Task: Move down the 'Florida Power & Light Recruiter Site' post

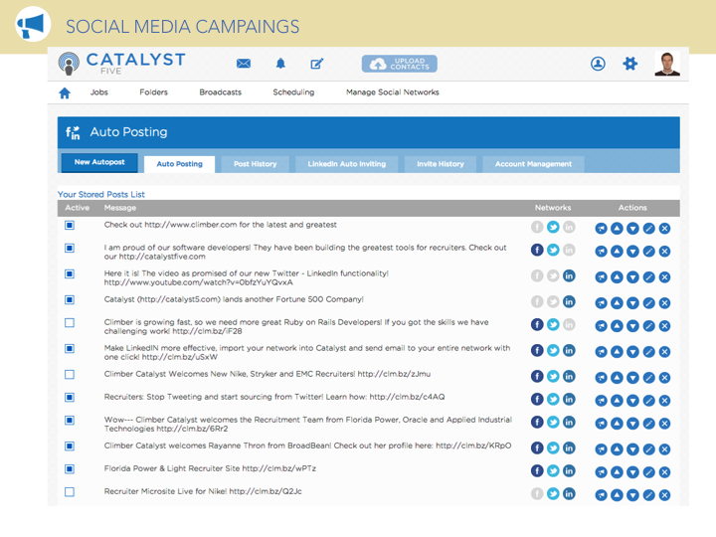Action: [x=632, y=472]
